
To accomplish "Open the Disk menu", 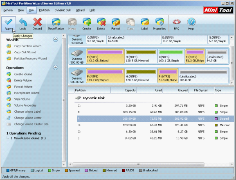I will (31, 10).
